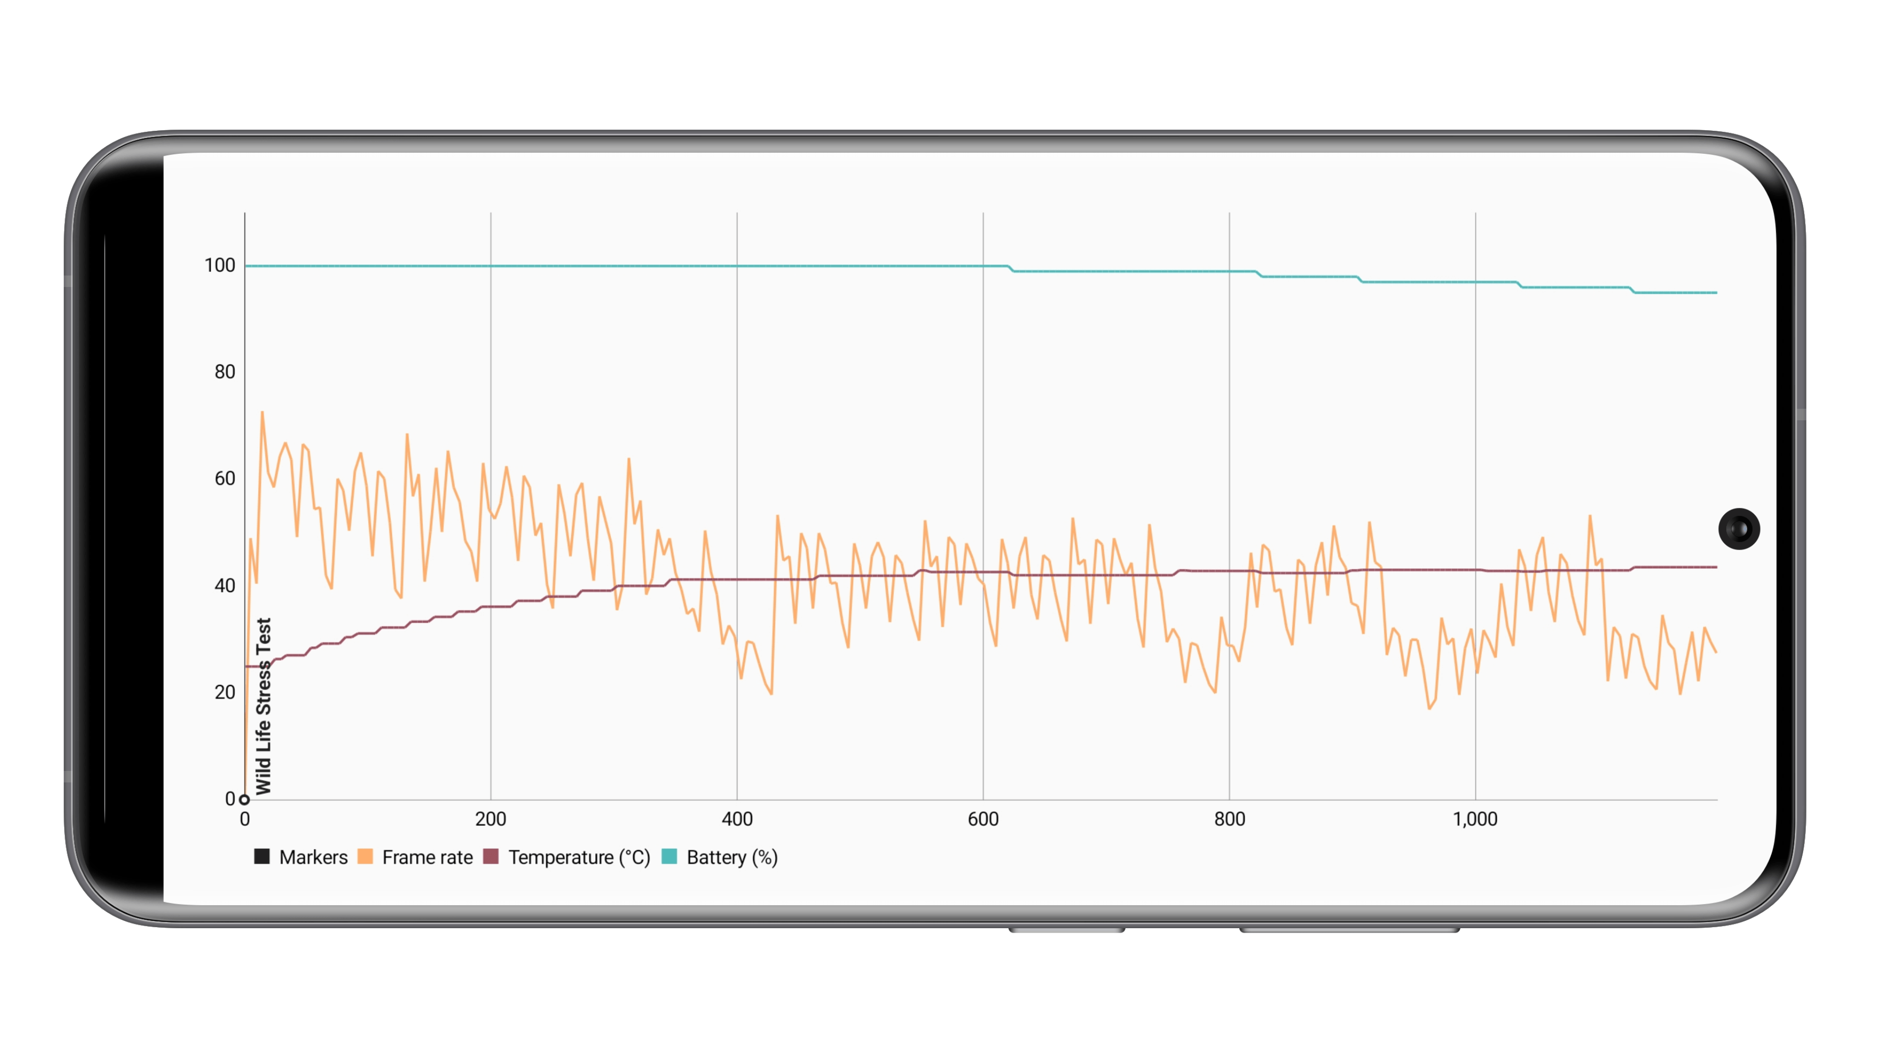Toggle the Frame rate legend label
The image size is (1881, 1058).
point(427,857)
